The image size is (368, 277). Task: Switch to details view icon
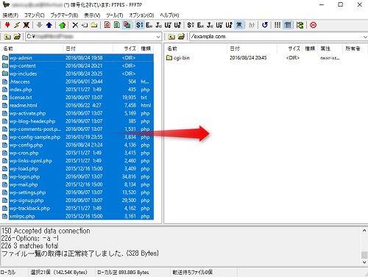288,25
